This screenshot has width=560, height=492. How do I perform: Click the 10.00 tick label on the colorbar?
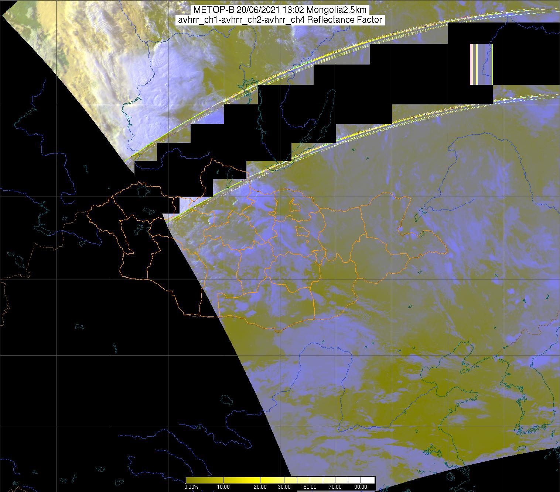point(224,487)
